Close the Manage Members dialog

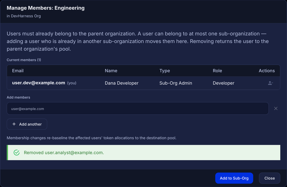click(269, 178)
